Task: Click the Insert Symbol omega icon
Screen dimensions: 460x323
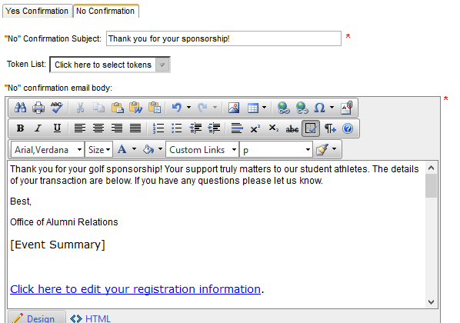Action: pos(319,108)
